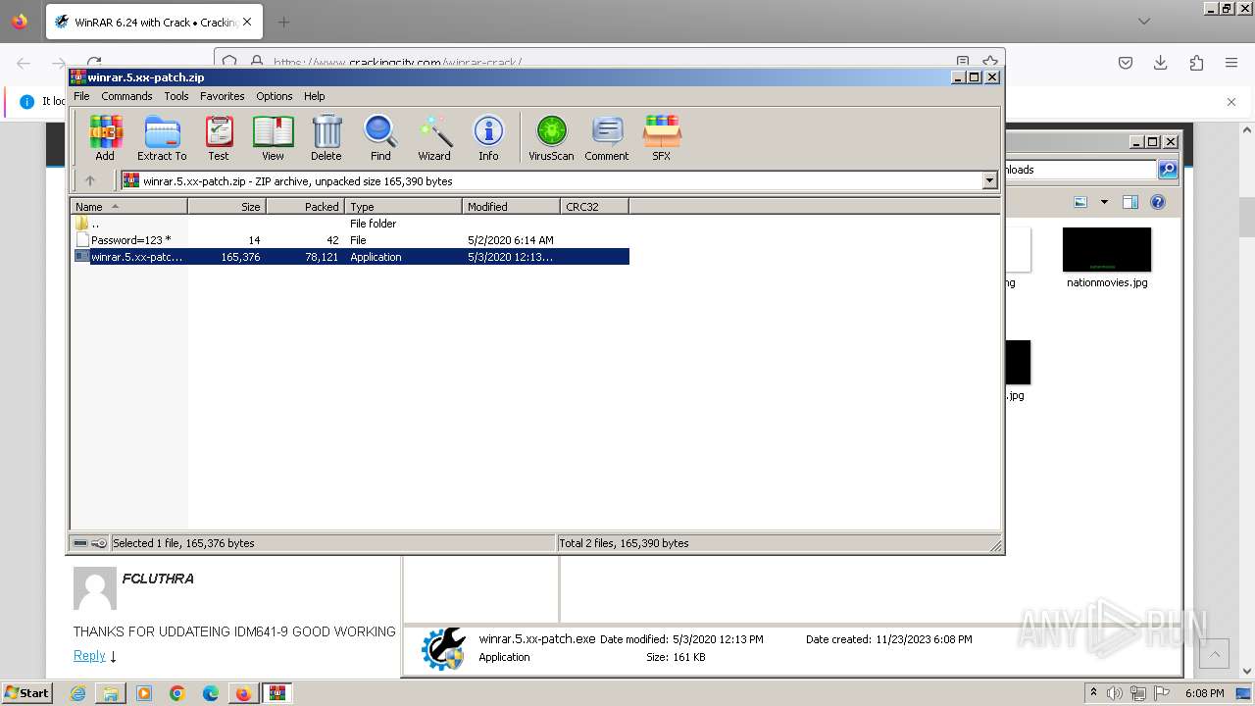
Task: Click the volume icon in system tray
Action: [x=1115, y=694]
